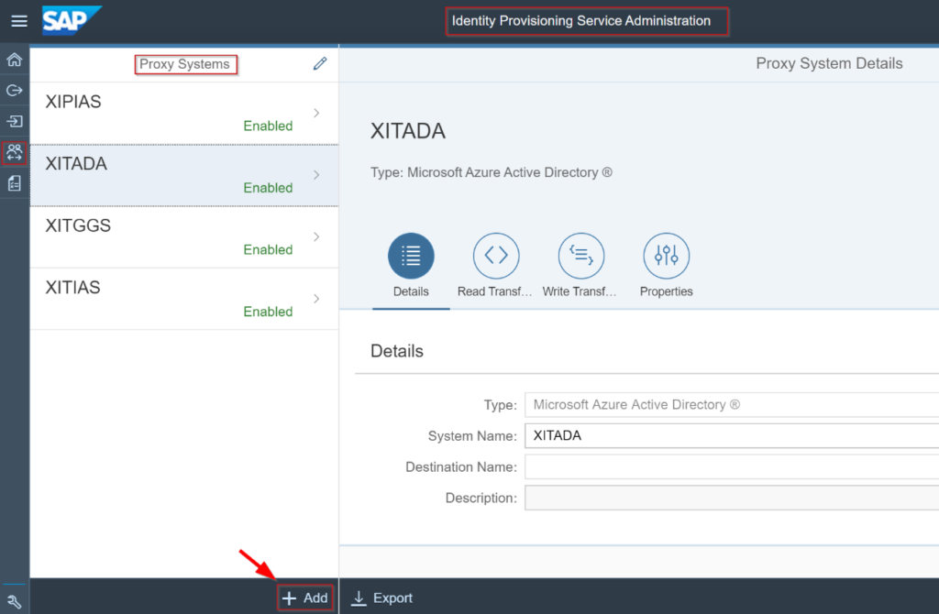Expand the XIPIAS row chevron
The image size is (939, 614).
(316, 113)
